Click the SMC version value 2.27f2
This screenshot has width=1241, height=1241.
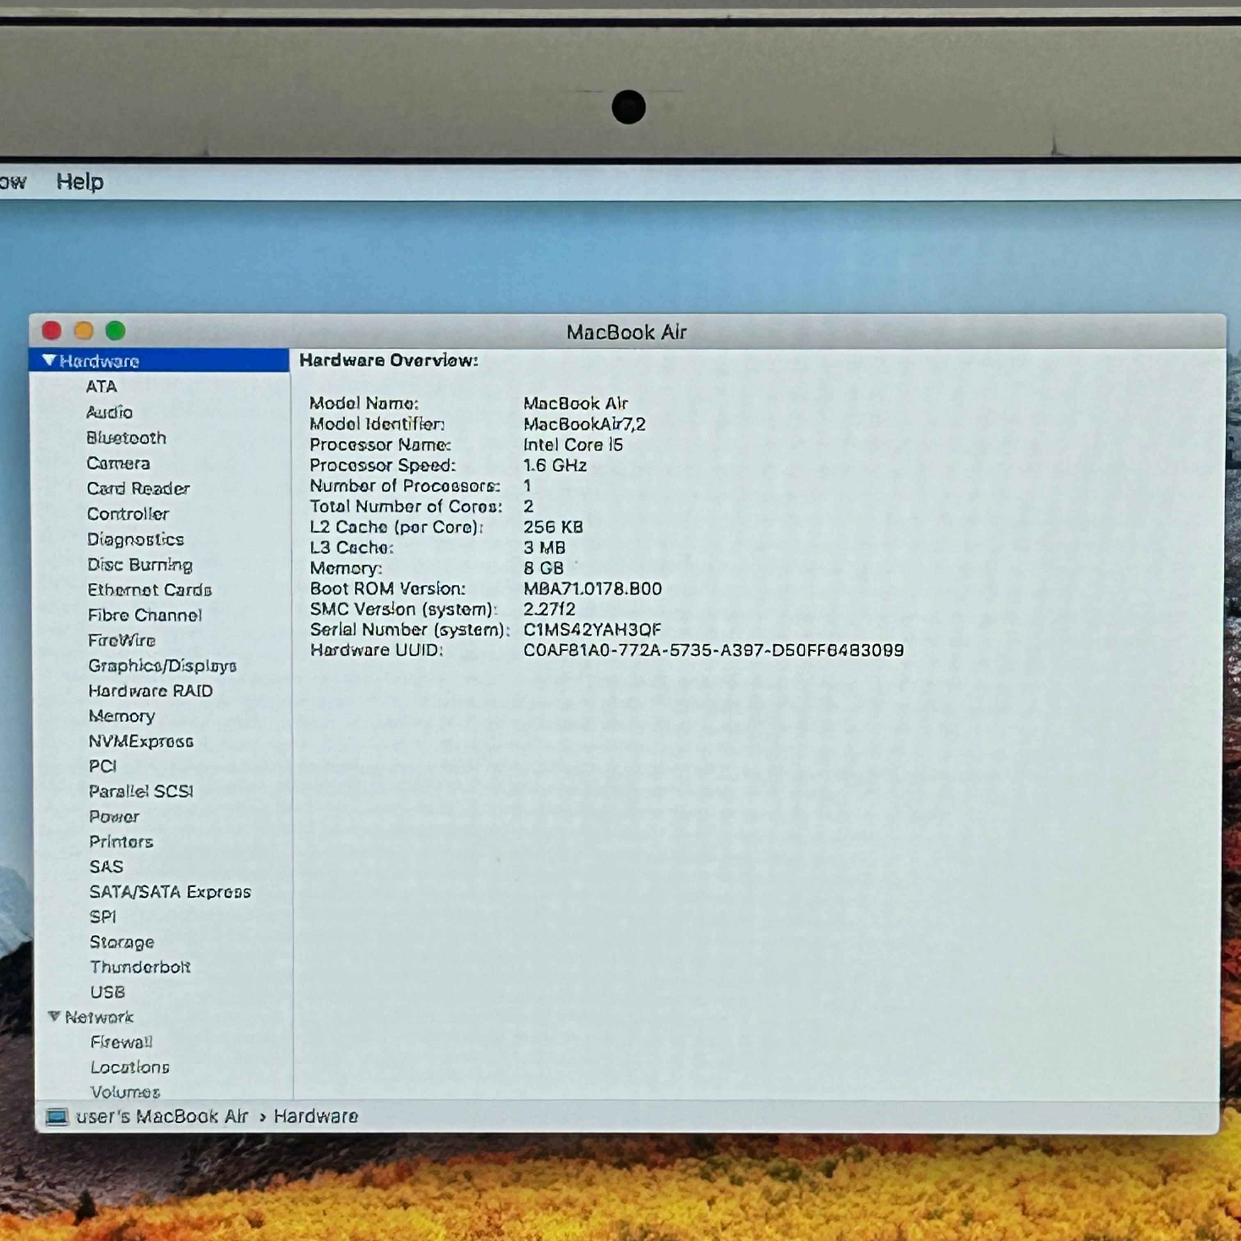tap(549, 609)
